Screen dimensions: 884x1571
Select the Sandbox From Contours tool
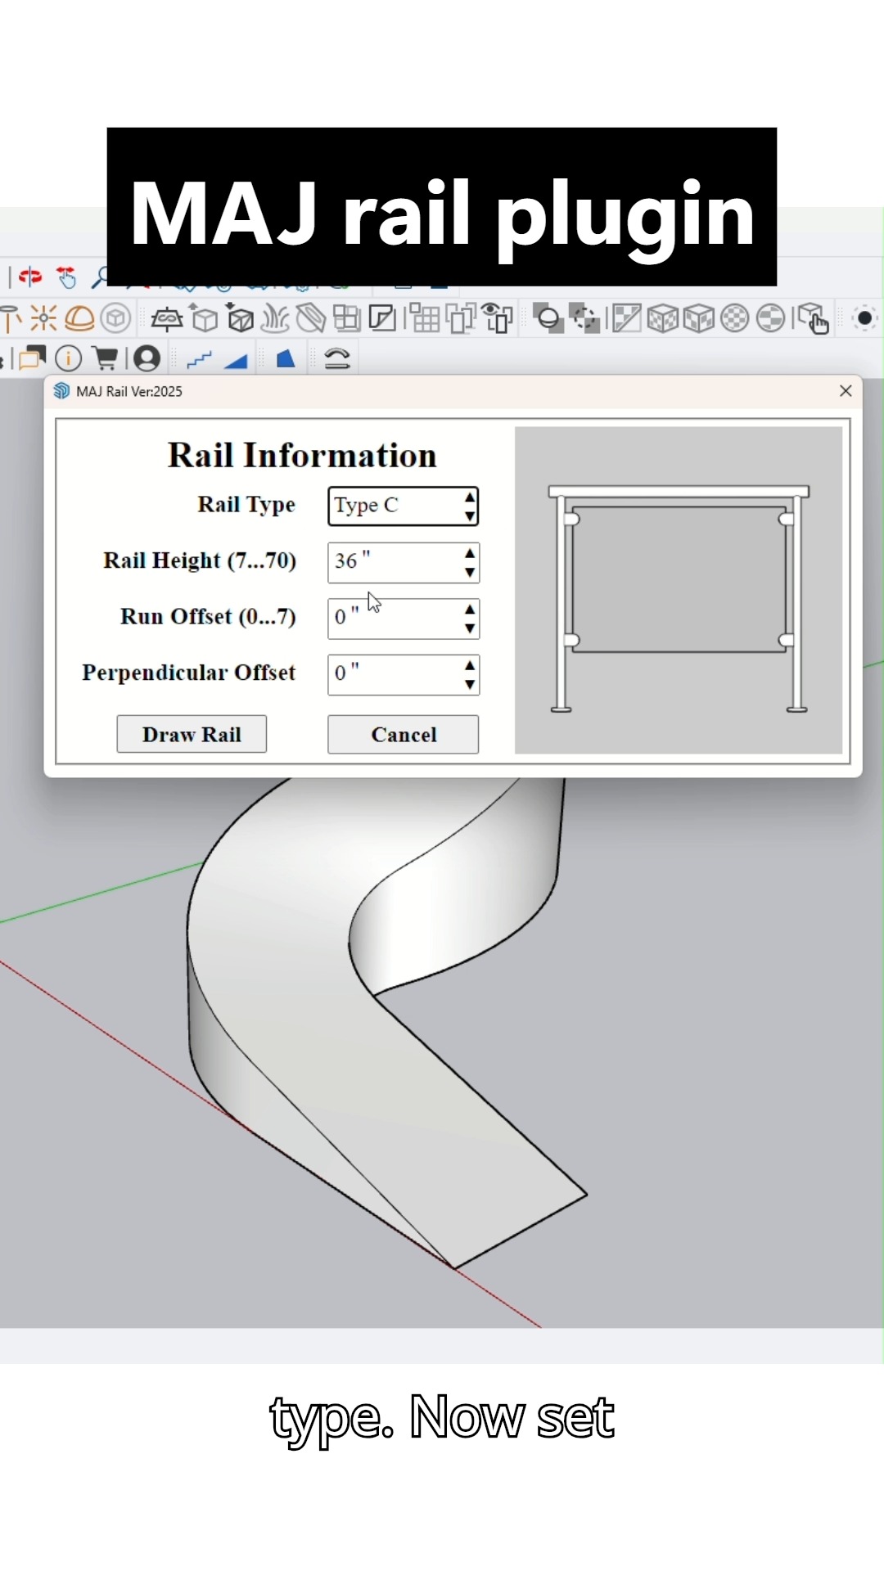tap(166, 318)
